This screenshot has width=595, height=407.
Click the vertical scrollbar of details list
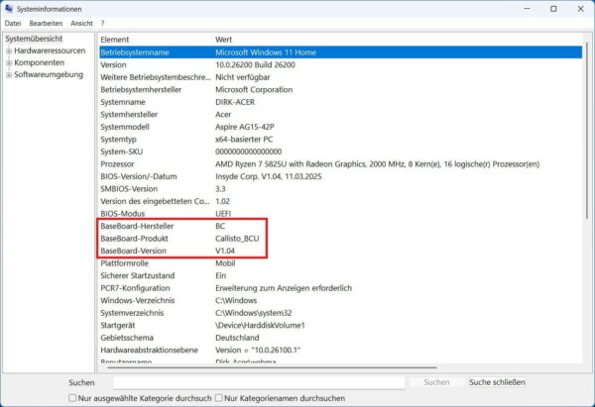(587, 129)
